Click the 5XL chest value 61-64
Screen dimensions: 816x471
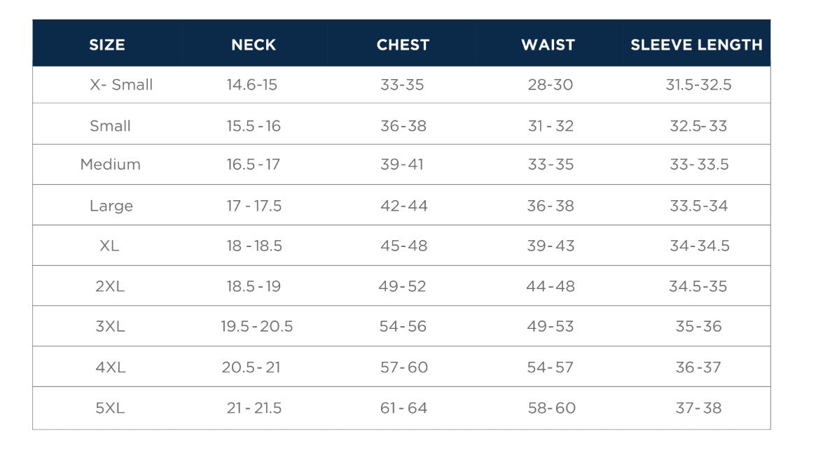point(403,408)
